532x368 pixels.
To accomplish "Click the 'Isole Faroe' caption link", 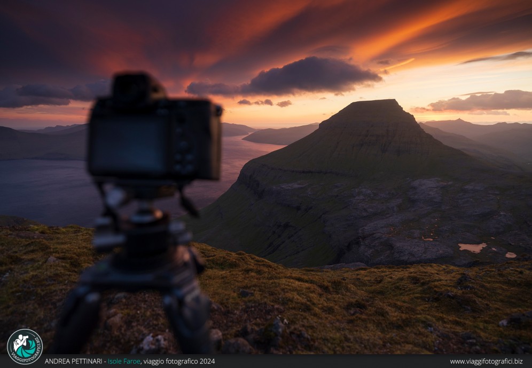I will (x=124, y=361).
